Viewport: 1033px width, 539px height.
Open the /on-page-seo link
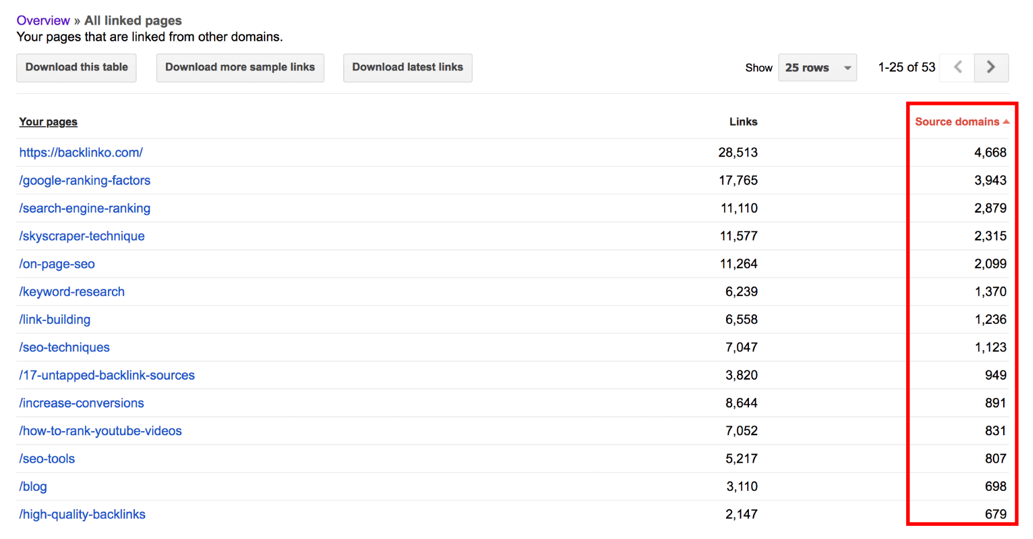tap(57, 264)
